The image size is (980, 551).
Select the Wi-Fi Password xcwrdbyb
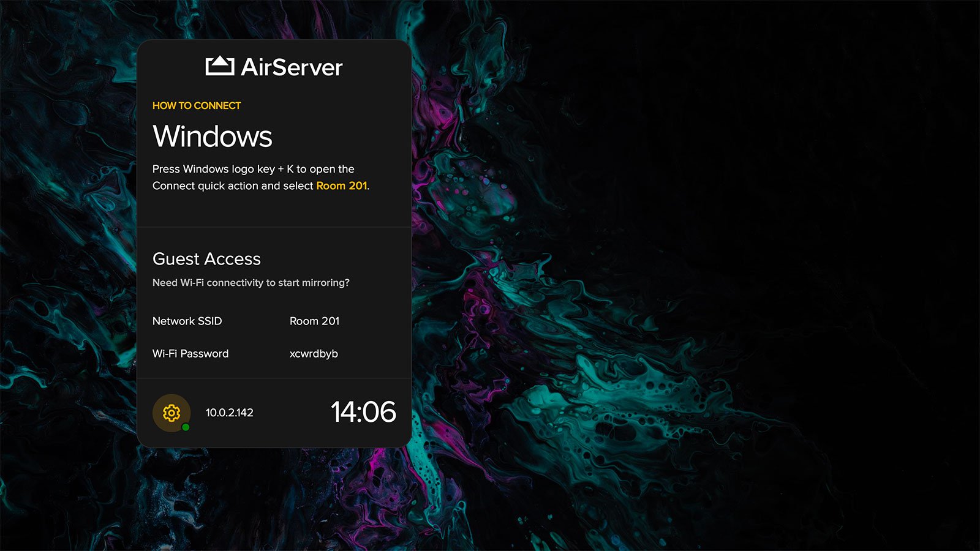coord(314,353)
